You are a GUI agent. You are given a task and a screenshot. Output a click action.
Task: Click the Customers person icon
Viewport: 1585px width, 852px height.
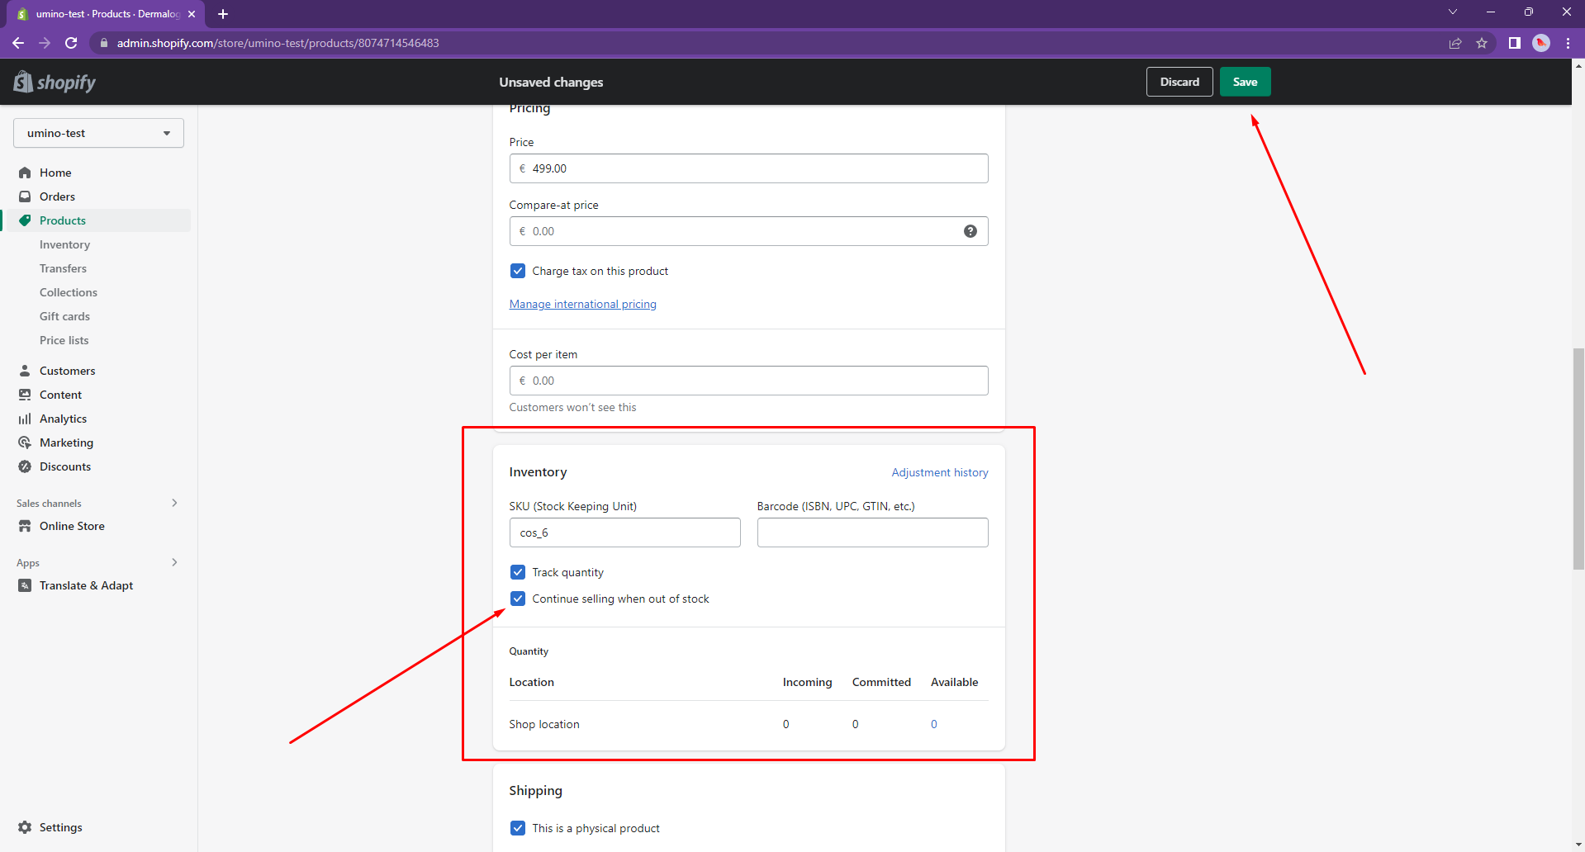[25, 371]
